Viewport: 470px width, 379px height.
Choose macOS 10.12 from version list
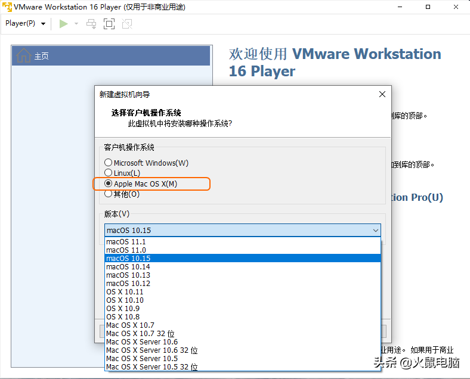(x=243, y=284)
